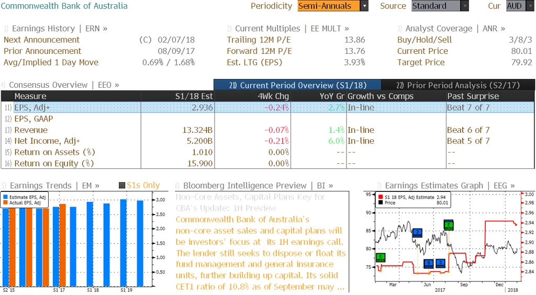Viewport: 536px width, 295px height.
Task: Click the orange Actual EPS legend swatch
Action: tap(5, 202)
